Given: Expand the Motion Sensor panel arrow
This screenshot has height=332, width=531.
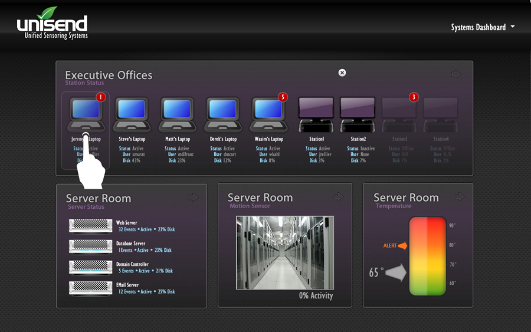Looking at the screenshot, I should (338, 196).
